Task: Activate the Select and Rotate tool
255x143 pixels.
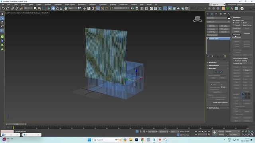Action: (57, 8)
